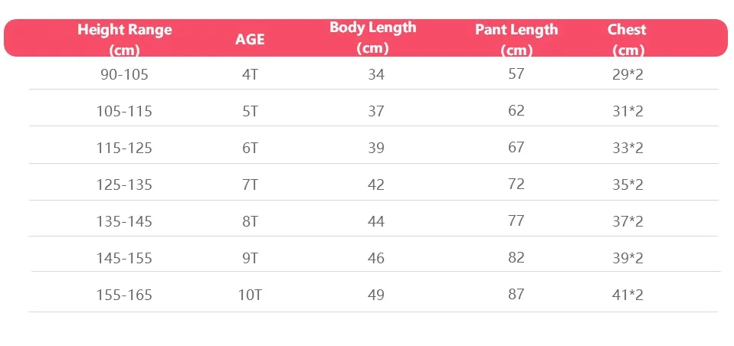Viewport: 734px width, 346px height.
Task: Click the 5T age cell
Action: [x=250, y=111]
